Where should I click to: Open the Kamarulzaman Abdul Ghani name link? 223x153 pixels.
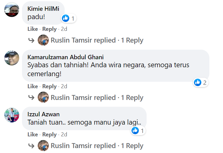(x=66, y=57)
